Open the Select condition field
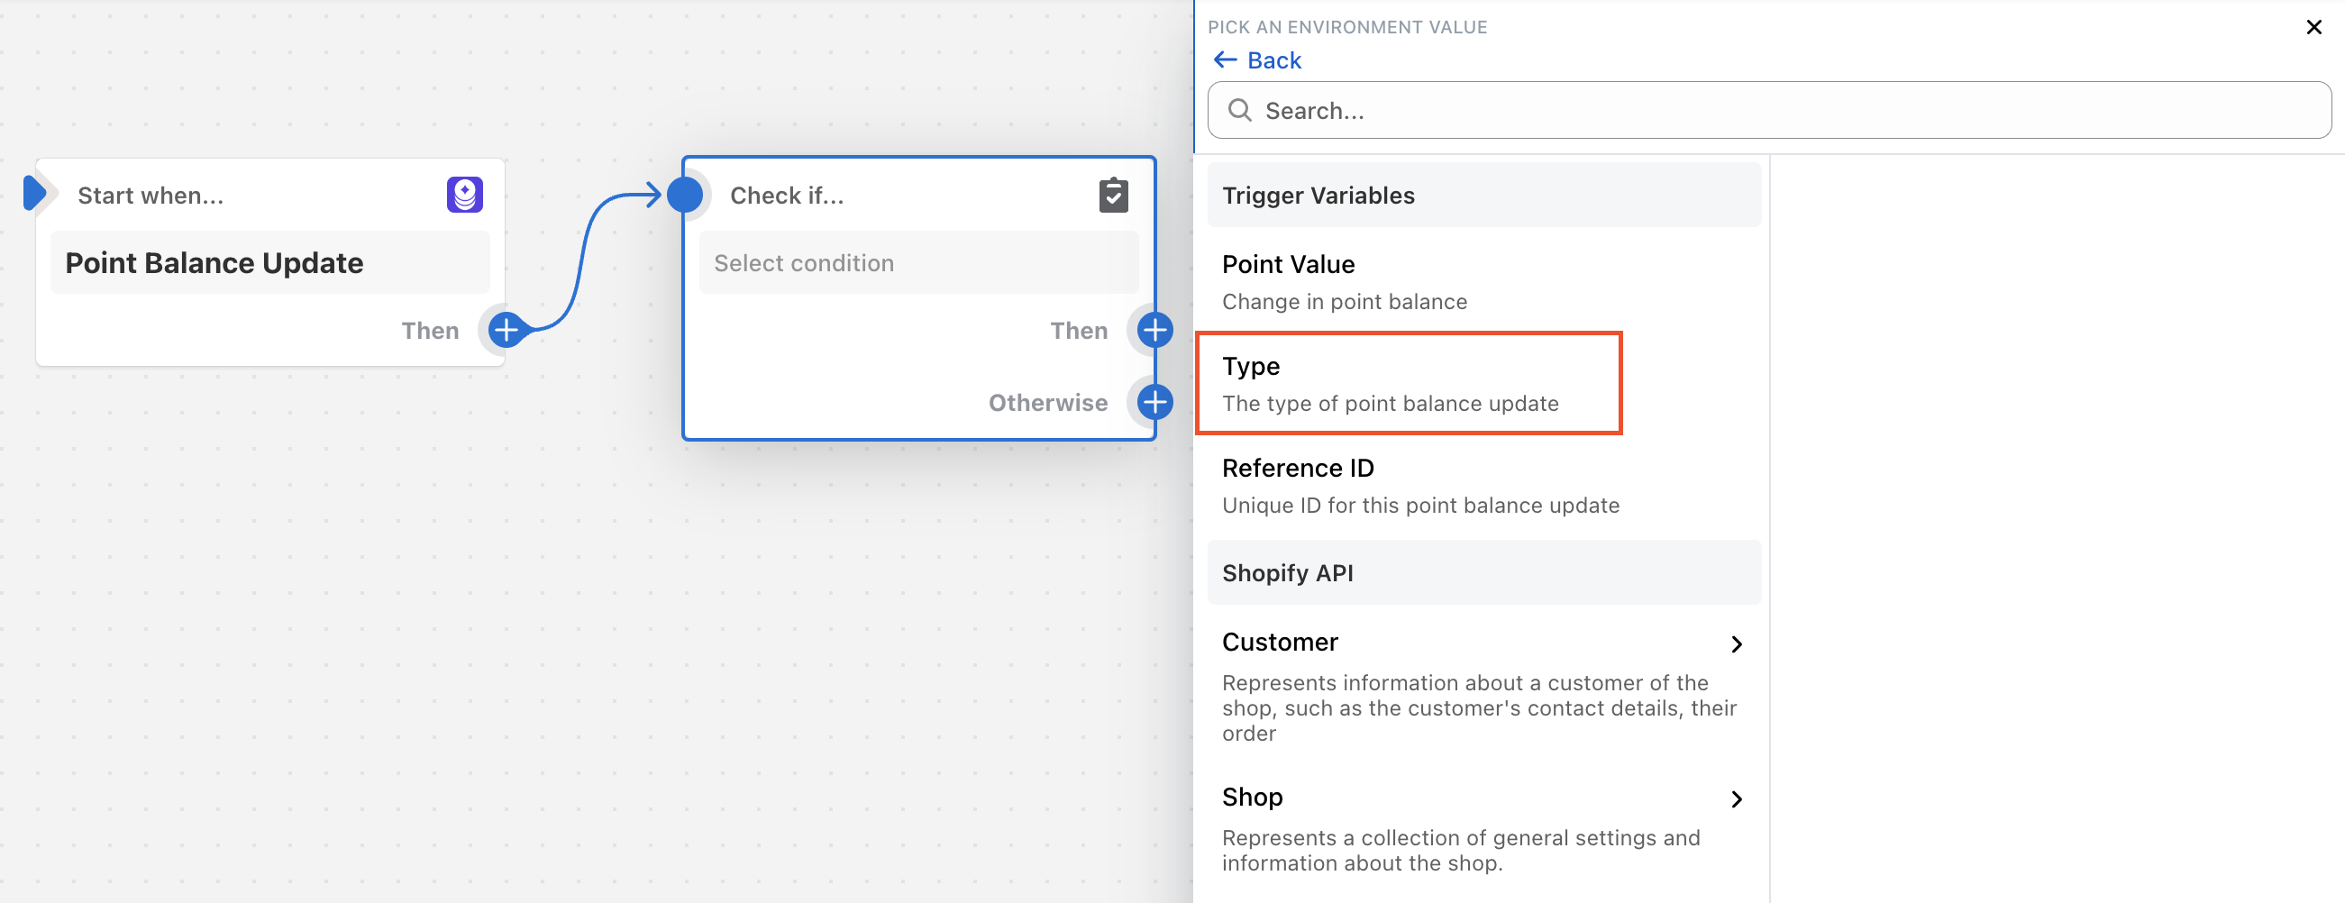Image resolution: width=2345 pixels, height=903 pixels. click(x=917, y=263)
